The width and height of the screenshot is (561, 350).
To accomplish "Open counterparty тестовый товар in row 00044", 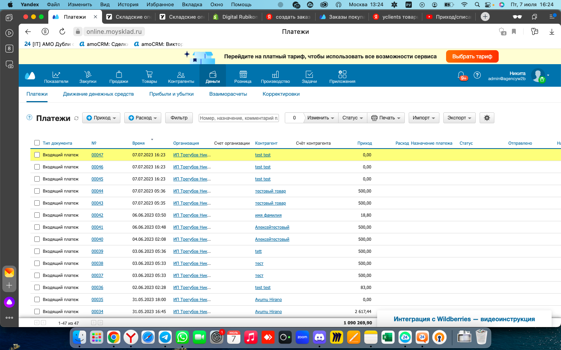I will tap(270, 191).
